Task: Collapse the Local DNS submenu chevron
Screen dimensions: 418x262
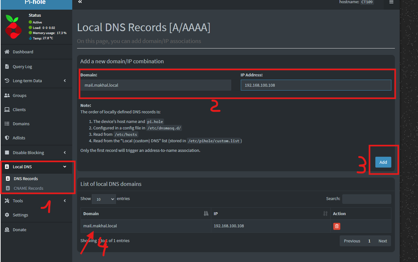Action: (65, 167)
